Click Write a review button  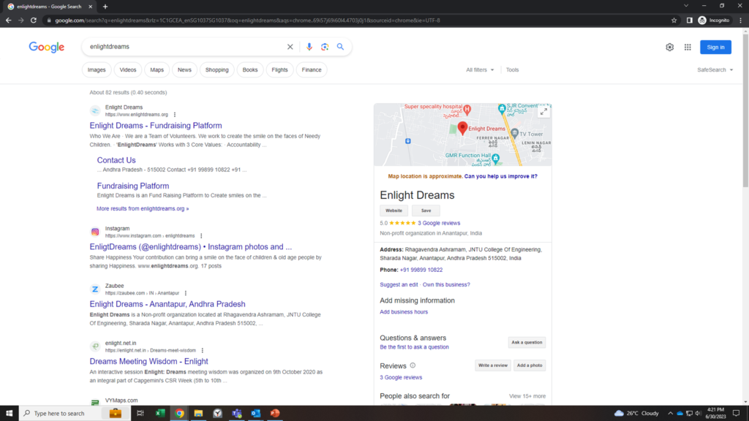pos(492,365)
